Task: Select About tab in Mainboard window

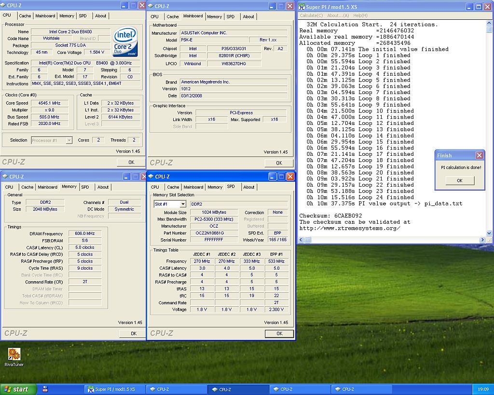Action: (248, 17)
